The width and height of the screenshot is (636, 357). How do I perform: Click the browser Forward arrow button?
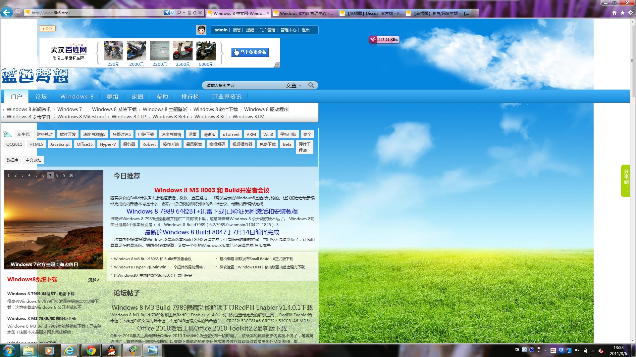18,13
